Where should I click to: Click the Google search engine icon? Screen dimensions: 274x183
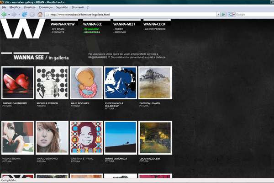pos(231,15)
